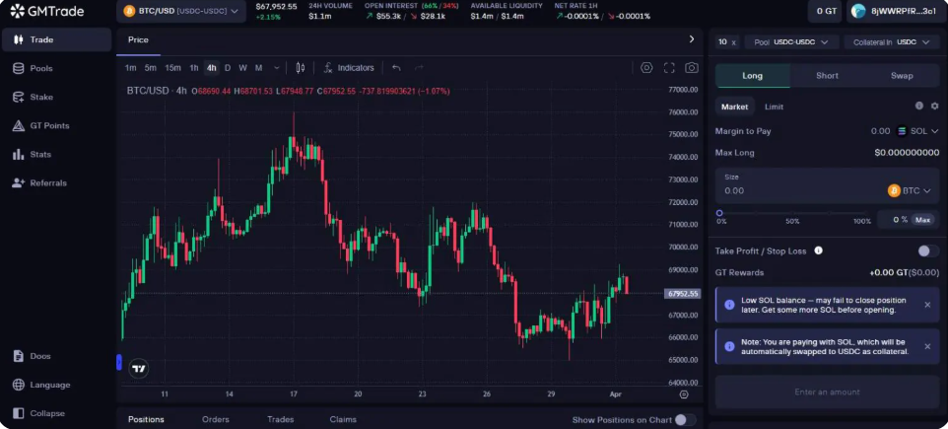Click the position size slider handle
948x429 pixels.
[x=719, y=213]
